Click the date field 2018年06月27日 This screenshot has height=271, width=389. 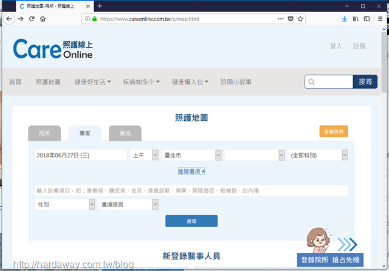[81, 155]
